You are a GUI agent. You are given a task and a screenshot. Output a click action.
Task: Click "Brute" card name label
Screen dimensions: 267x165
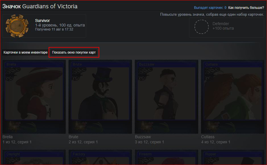tap(73, 137)
